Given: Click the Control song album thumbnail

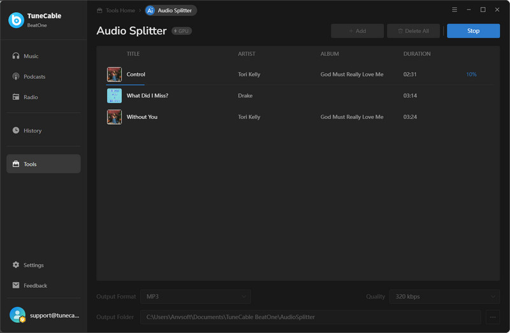Looking at the screenshot, I should tap(115, 74).
